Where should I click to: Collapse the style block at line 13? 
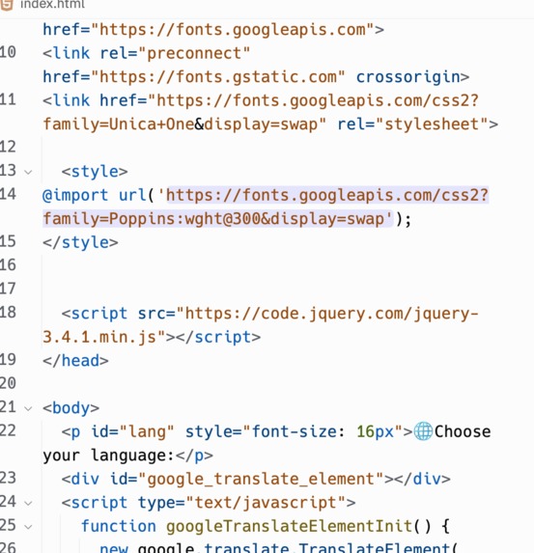[28, 172]
